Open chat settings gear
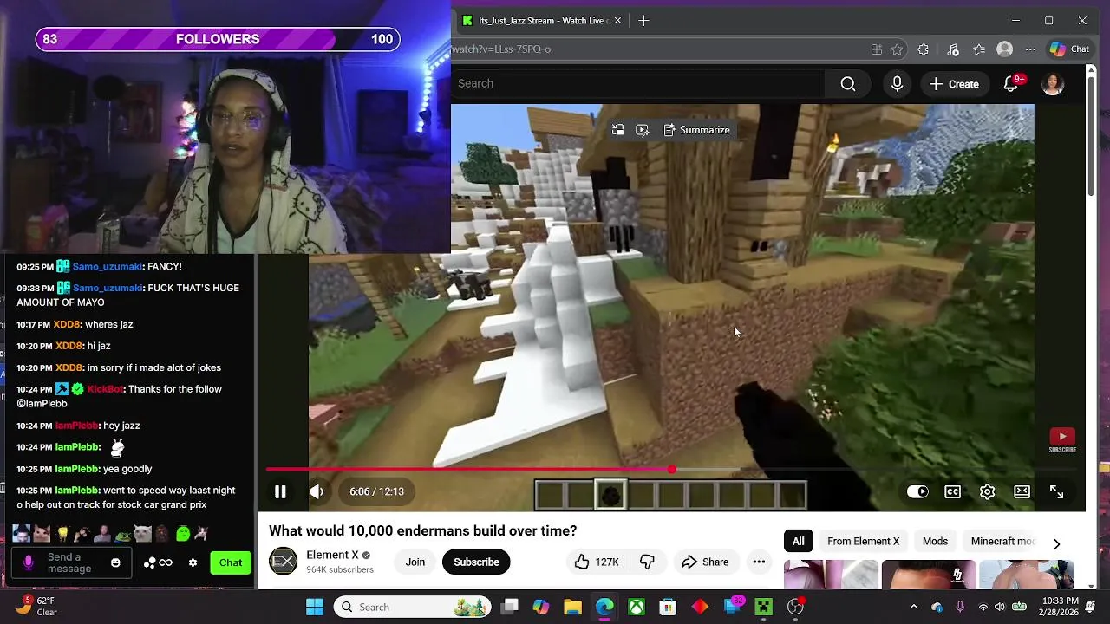The image size is (1110, 624). (x=193, y=563)
